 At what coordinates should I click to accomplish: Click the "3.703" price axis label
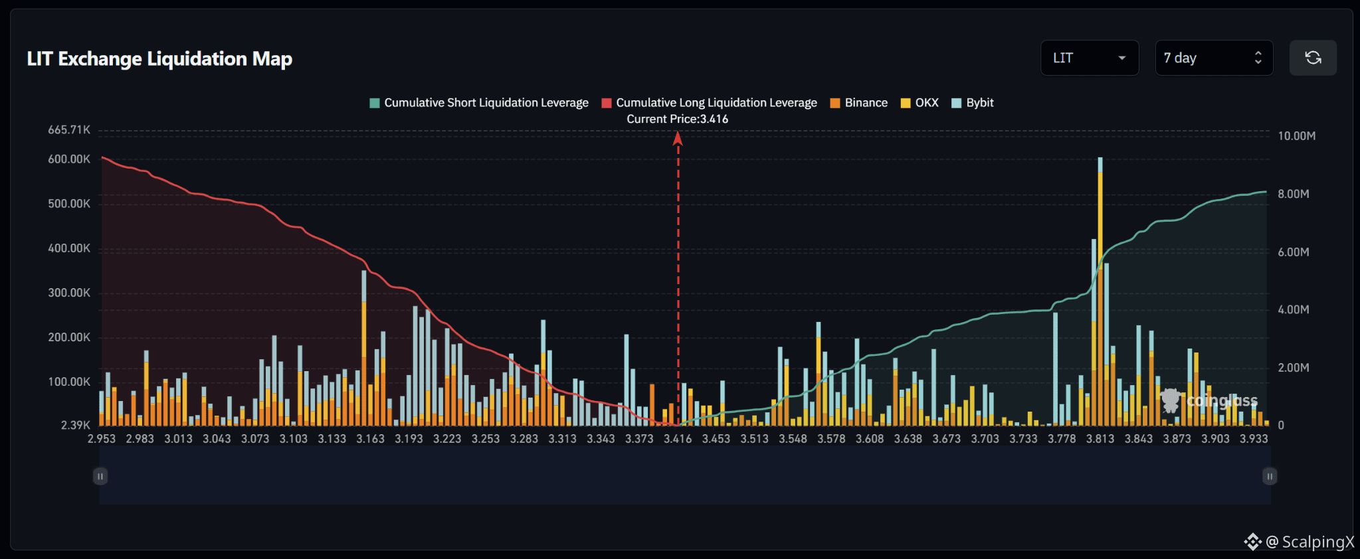pos(985,439)
